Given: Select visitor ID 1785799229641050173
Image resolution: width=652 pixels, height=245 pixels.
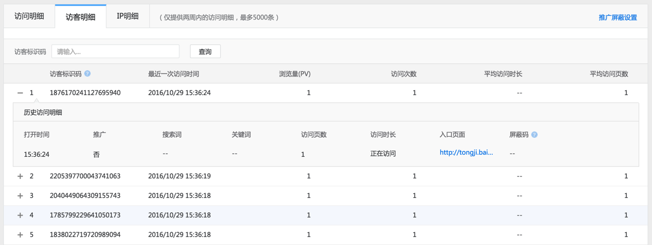Looking at the screenshot, I should (x=85, y=215).
